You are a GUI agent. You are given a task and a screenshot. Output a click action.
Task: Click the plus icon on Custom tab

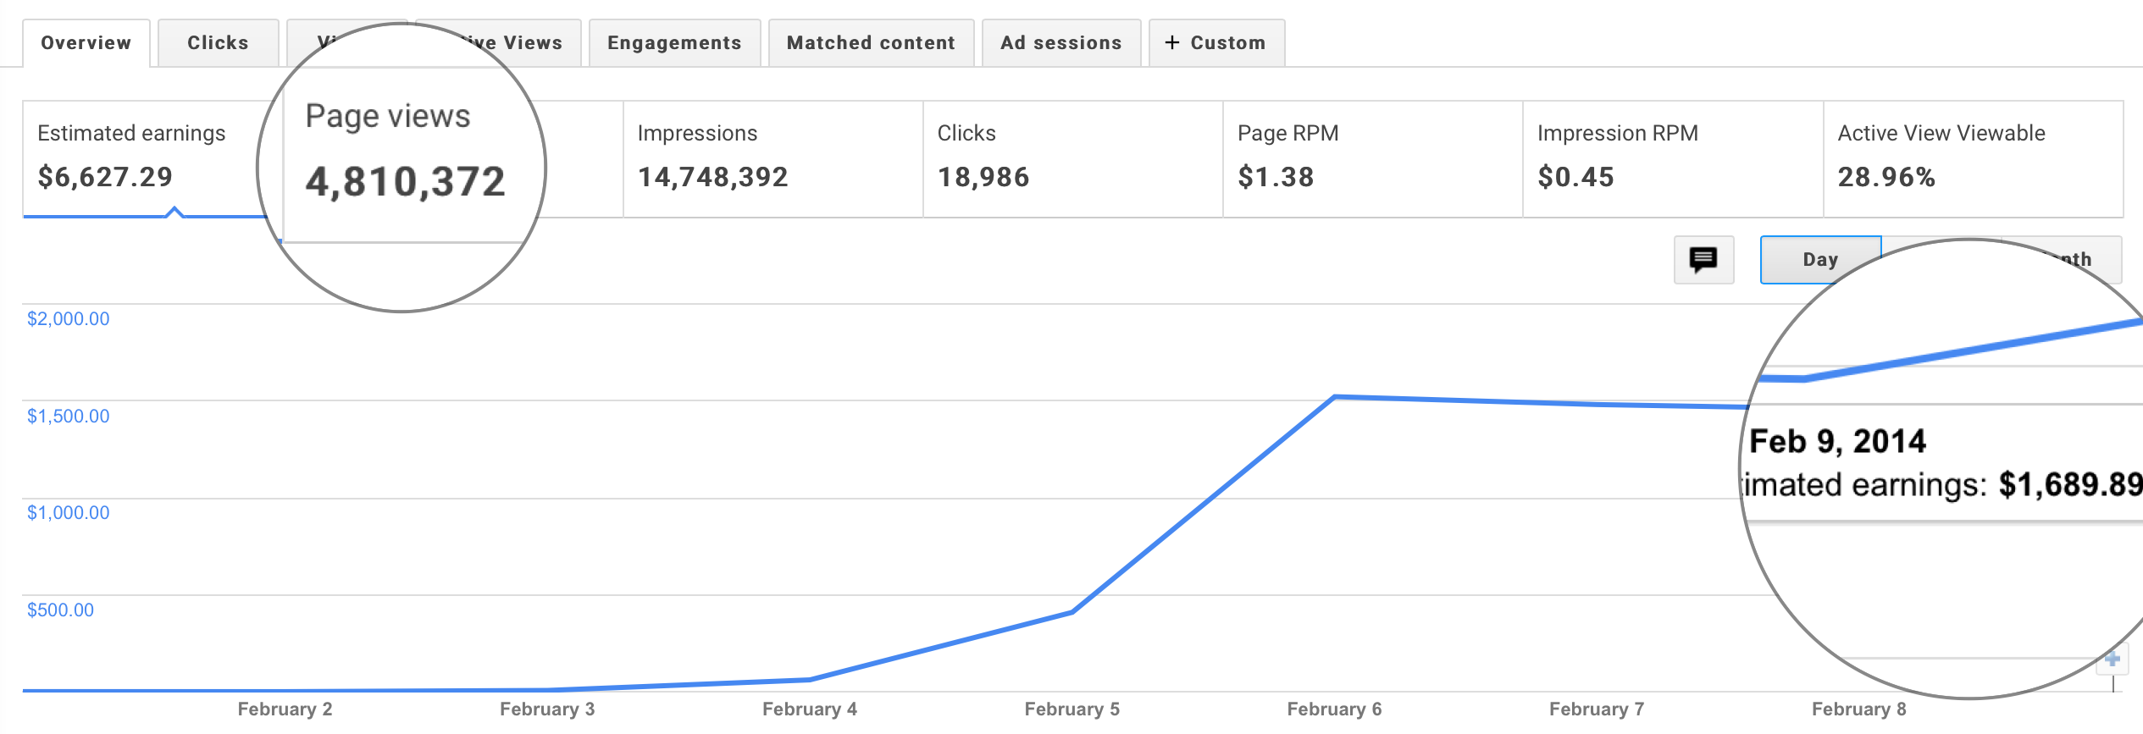pos(1171,42)
